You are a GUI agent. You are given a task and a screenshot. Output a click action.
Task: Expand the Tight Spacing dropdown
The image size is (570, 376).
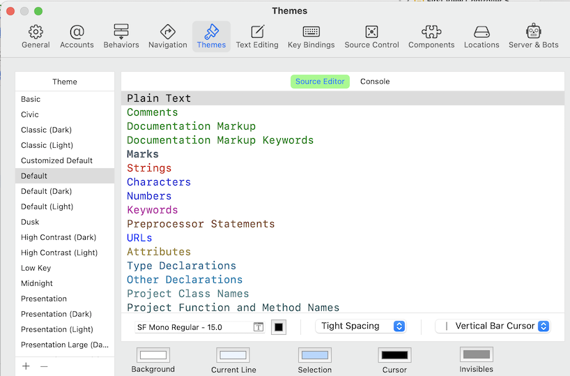360,326
